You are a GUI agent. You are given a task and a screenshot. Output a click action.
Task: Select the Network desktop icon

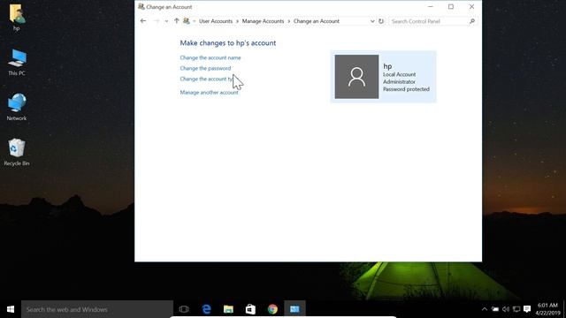[x=17, y=107]
